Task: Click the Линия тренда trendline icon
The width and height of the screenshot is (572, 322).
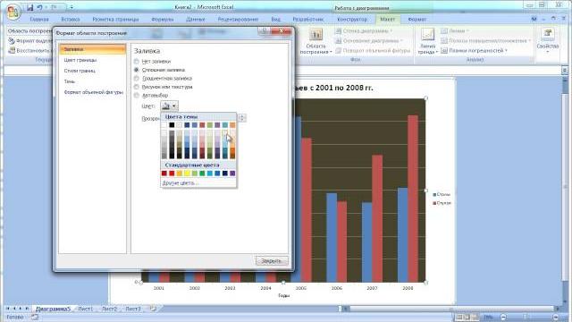Action: point(427,35)
